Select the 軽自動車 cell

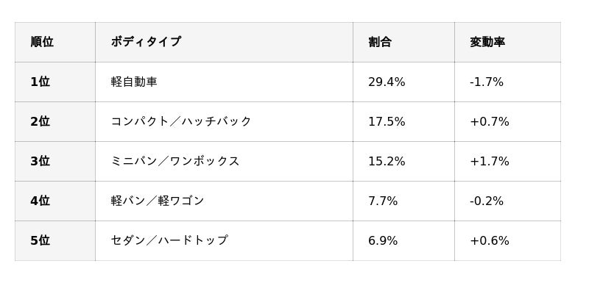(x=224, y=82)
